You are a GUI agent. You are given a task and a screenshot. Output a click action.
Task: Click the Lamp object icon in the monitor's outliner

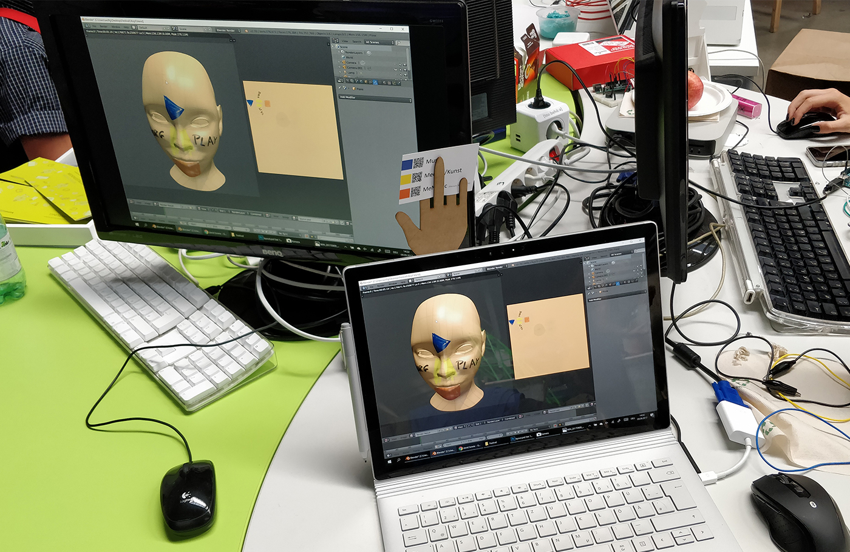coord(344,72)
